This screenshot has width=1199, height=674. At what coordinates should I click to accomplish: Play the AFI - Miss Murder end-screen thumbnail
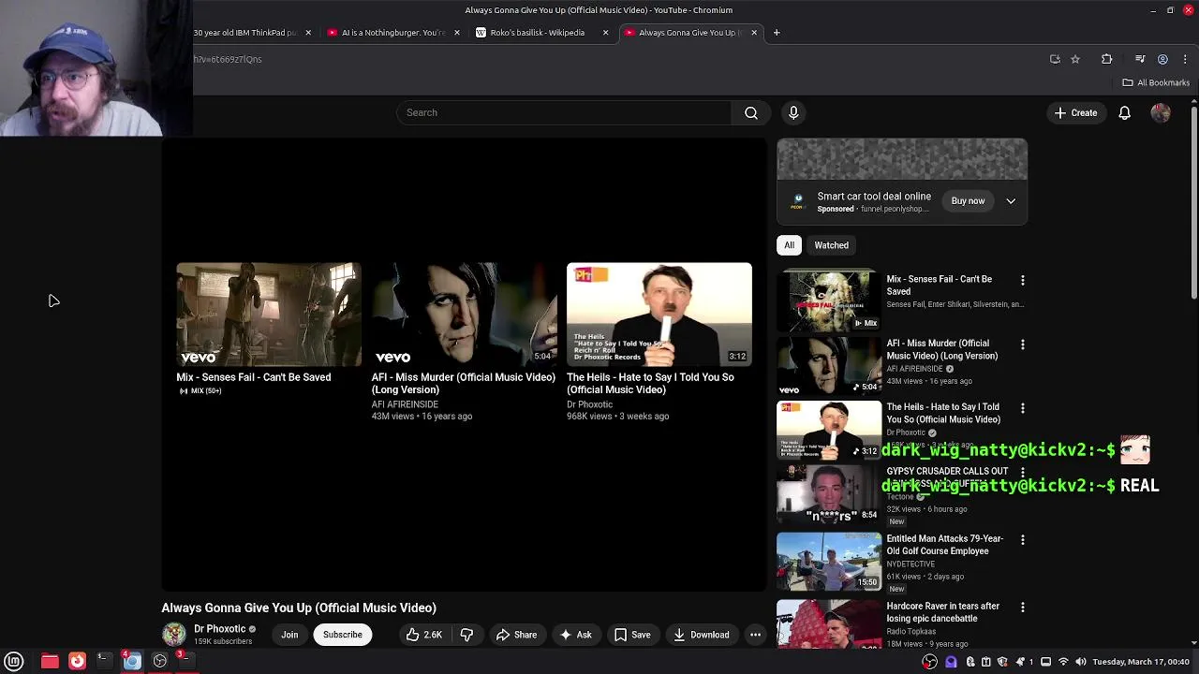pyautogui.click(x=464, y=315)
